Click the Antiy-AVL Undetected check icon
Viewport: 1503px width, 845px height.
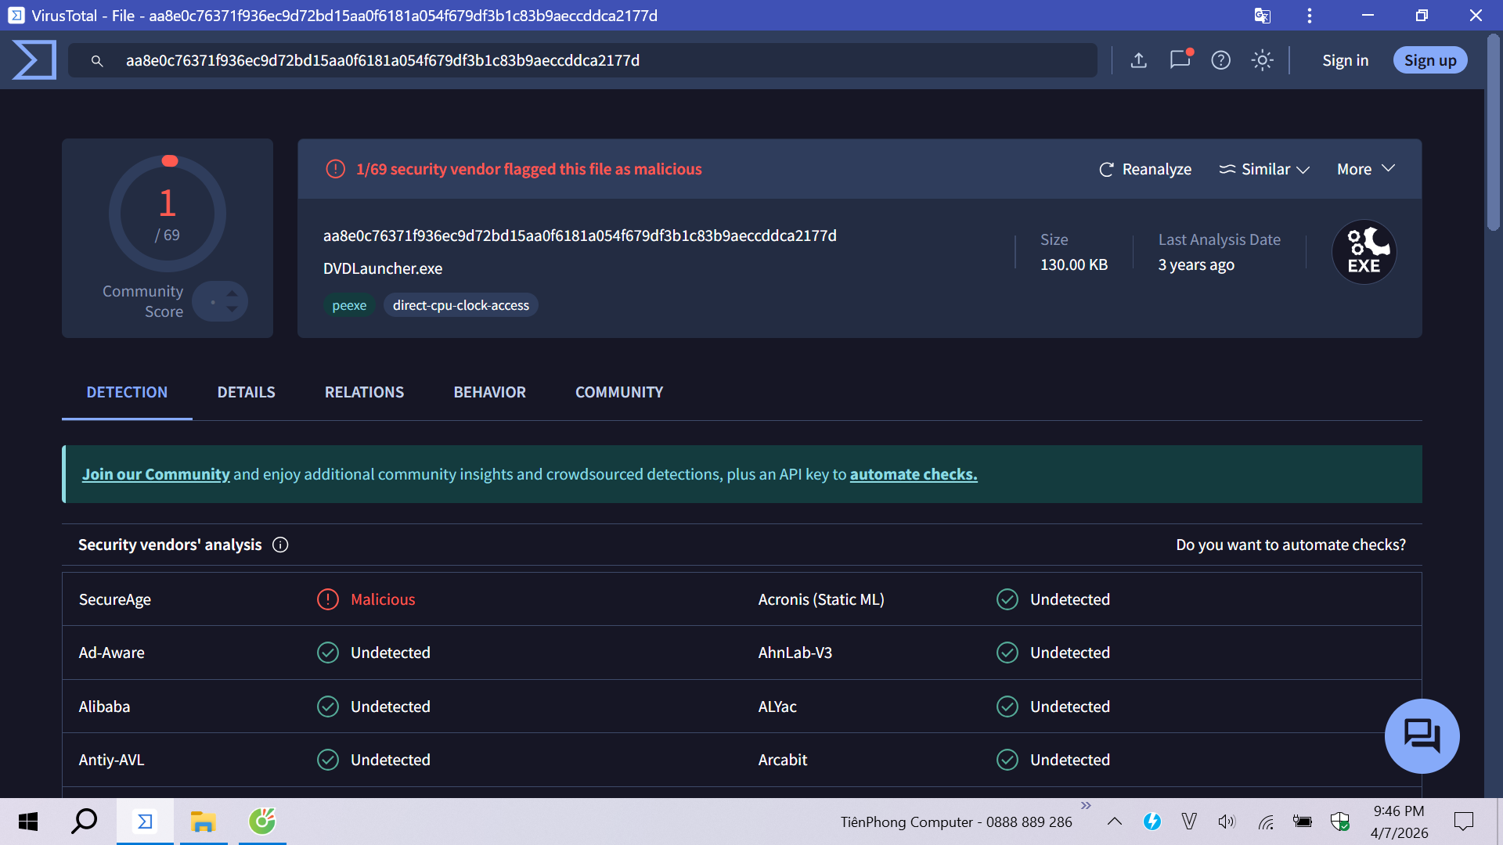tap(327, 760)
